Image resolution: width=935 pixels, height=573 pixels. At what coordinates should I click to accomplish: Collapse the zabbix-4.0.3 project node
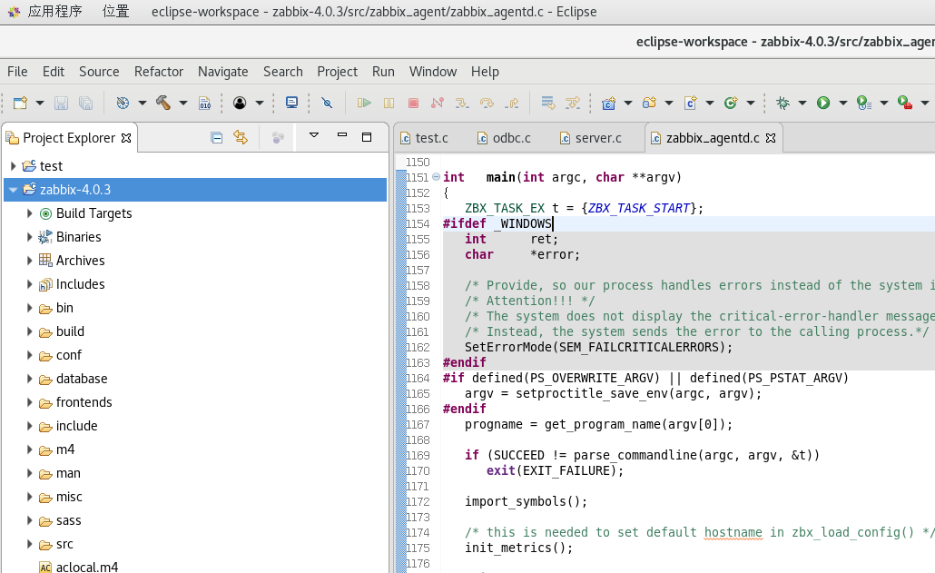(x=13, y=190)
